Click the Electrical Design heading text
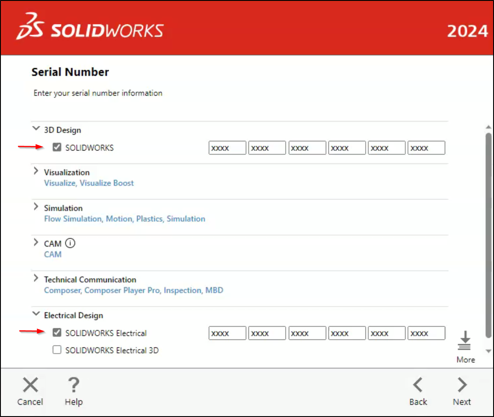The height and width of the screenshot is (417, 494). coord(74,316)
